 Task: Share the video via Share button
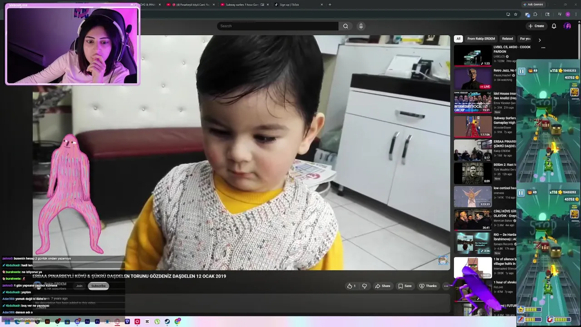click(383, 286)
